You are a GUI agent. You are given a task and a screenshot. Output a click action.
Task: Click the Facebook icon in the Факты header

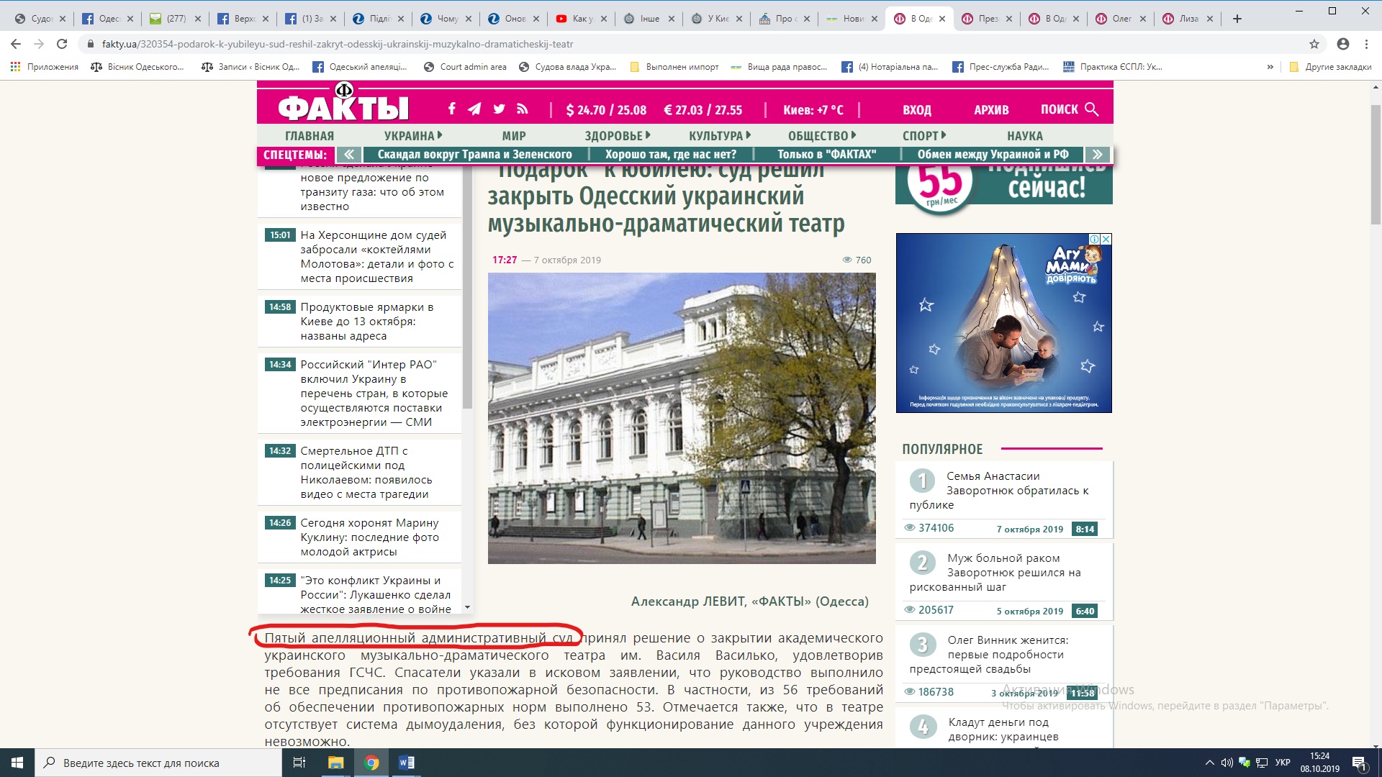coord(451,109)
